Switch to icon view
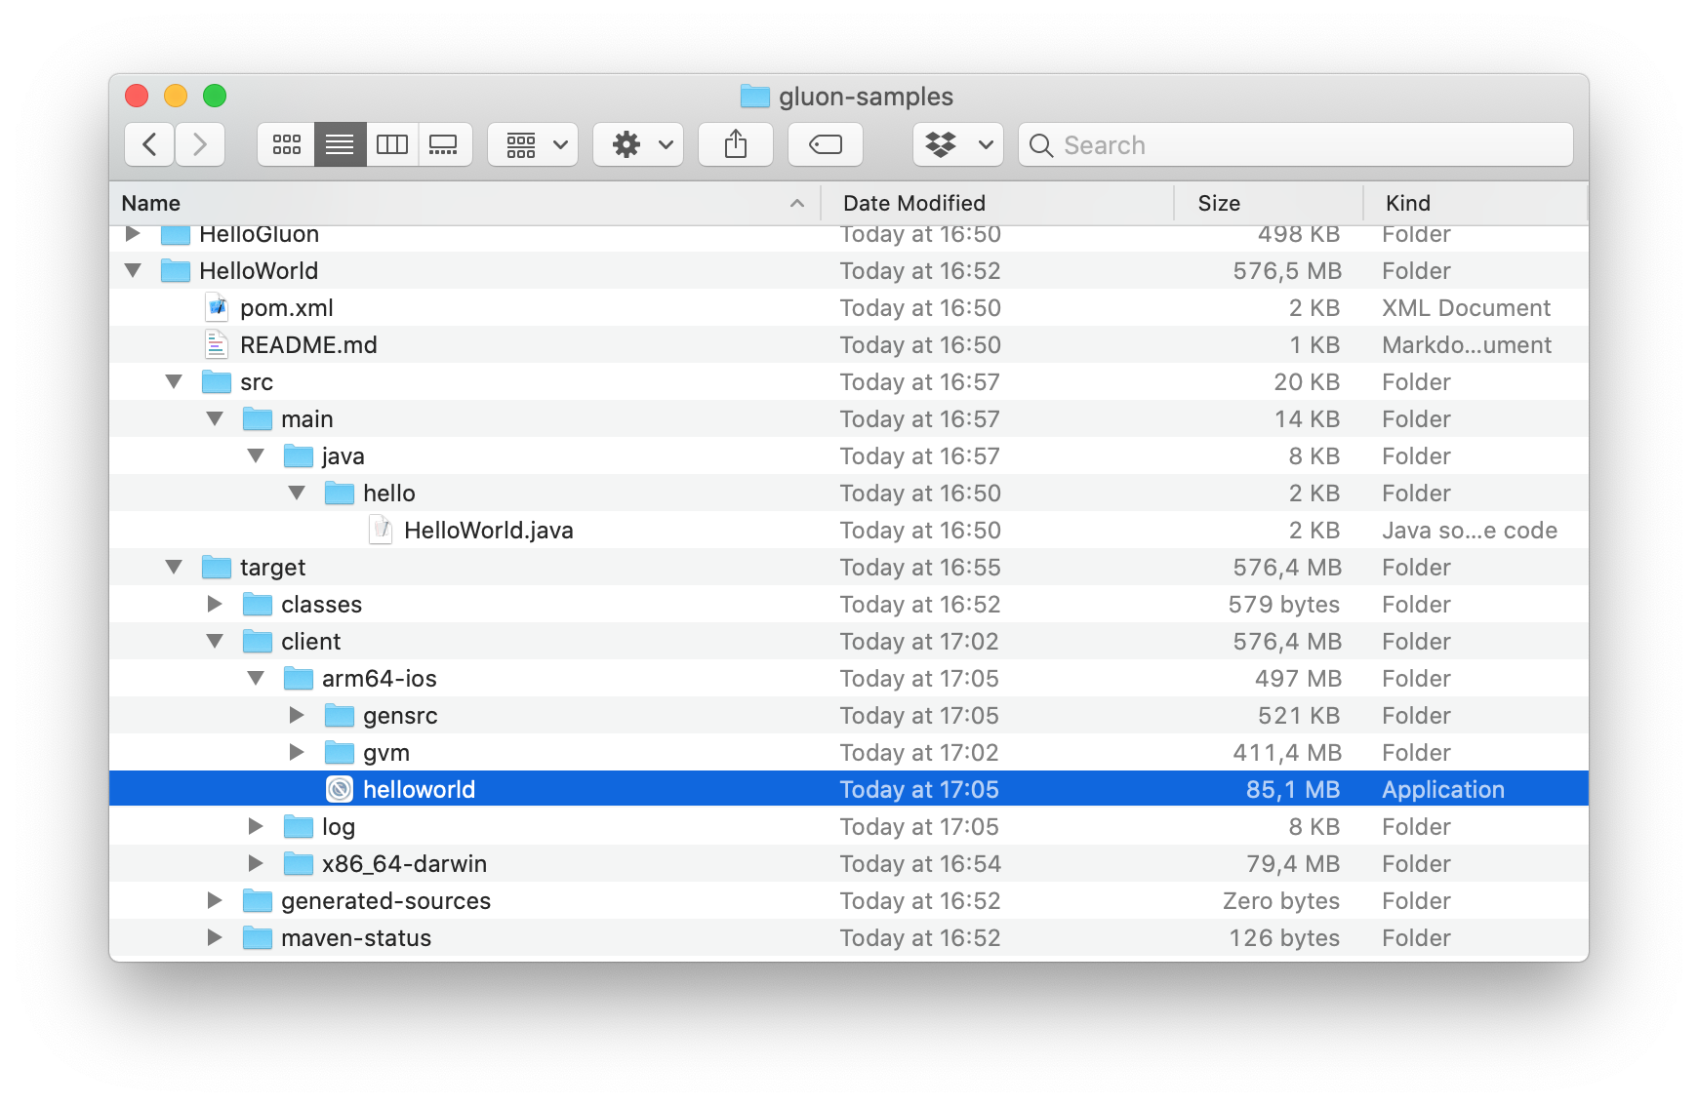1698x1106 pixels. click(x=286, y=145)
